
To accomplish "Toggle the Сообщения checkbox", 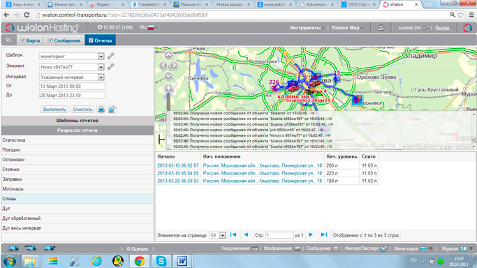I will click(50, 40).
